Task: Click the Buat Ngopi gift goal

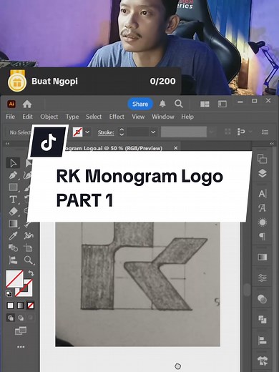Action: [91, 82]
